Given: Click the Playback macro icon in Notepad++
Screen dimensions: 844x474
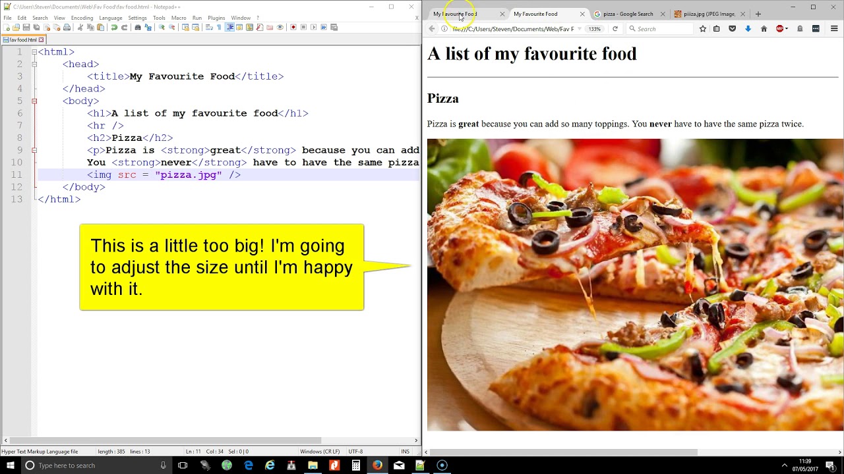Looking at the screenshot, I should point(313,28).
